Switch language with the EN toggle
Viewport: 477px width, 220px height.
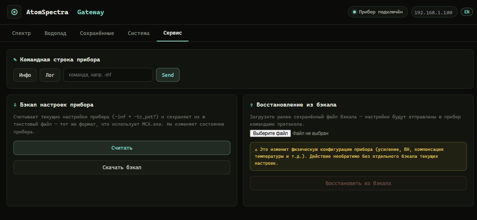click(467, 12)
